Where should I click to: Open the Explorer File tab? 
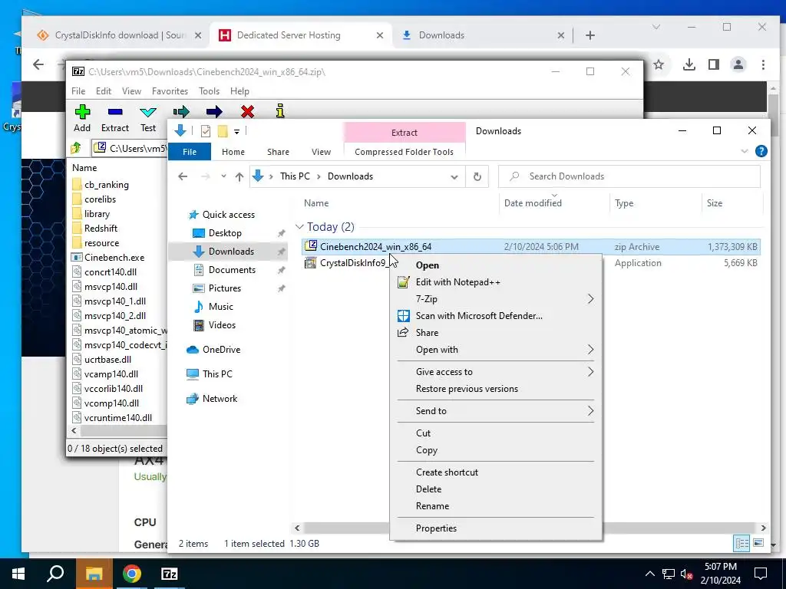(190, 152)
